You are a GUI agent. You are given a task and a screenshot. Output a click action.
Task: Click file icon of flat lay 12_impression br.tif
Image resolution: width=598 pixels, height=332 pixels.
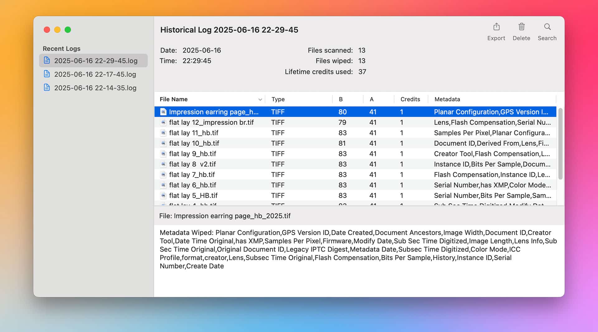163,122
